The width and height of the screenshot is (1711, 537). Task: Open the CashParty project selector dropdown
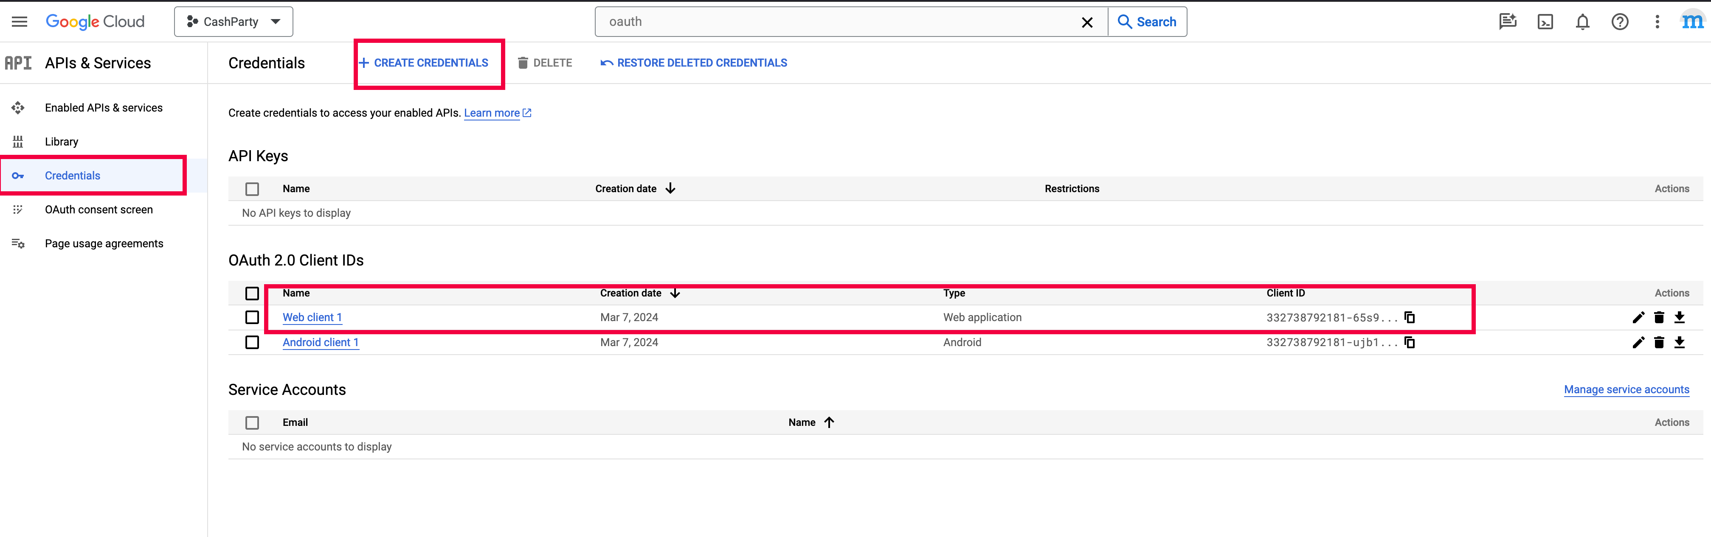(x=233, y=22)
